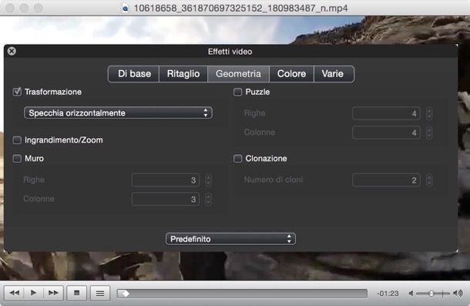Play the video

34,293
